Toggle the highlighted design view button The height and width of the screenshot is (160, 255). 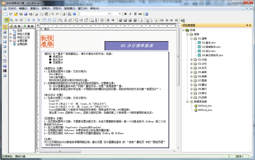tap(7, 20)
